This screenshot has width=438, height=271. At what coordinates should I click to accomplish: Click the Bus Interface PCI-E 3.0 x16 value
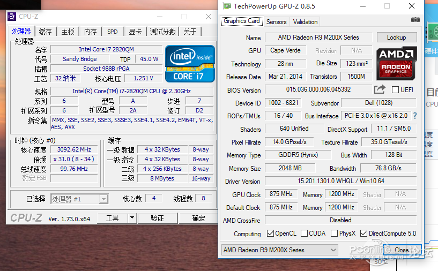(376, 116)
